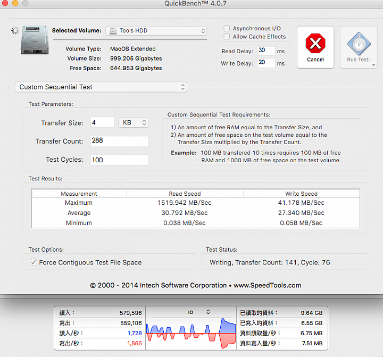Click the 讀入 reads count 579,596
The image size is (383, 357).
click(131, 313)
